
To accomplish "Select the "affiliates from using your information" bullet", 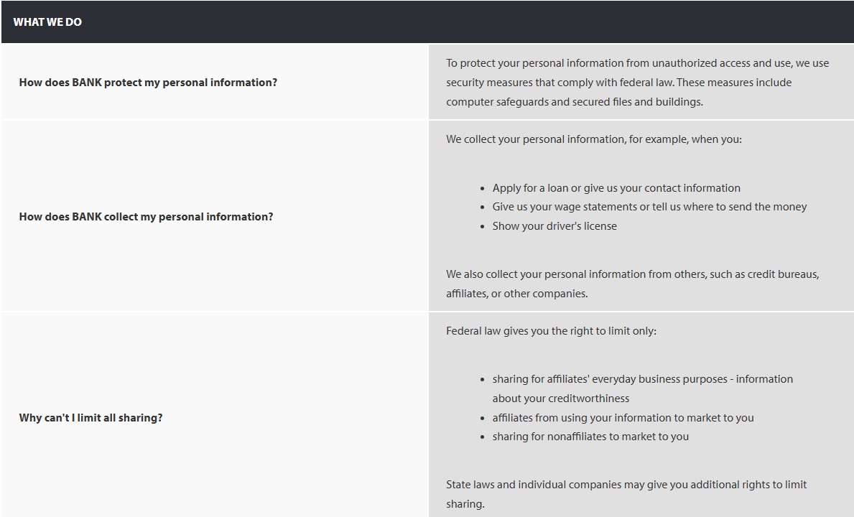I will click(x=623, y=418).
